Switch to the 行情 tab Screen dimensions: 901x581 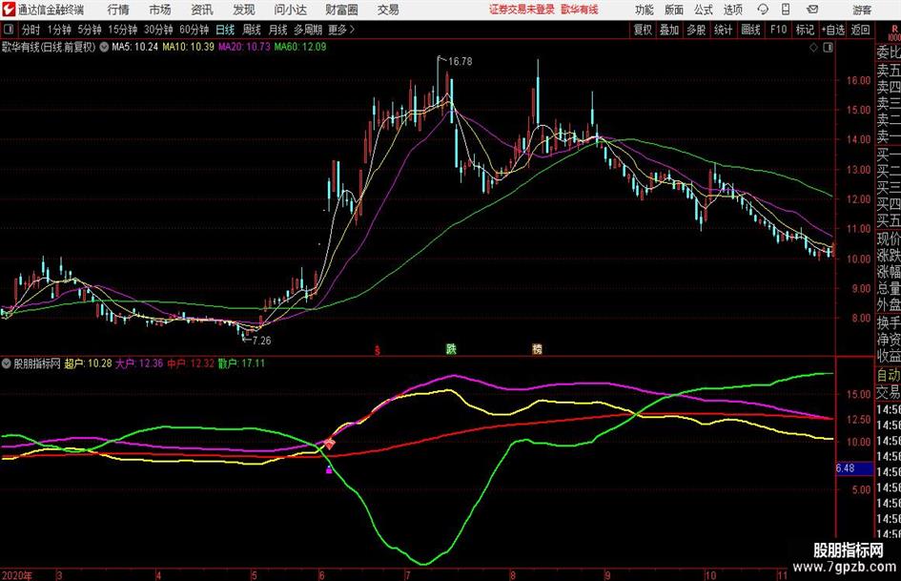click(x=118, y=10)
